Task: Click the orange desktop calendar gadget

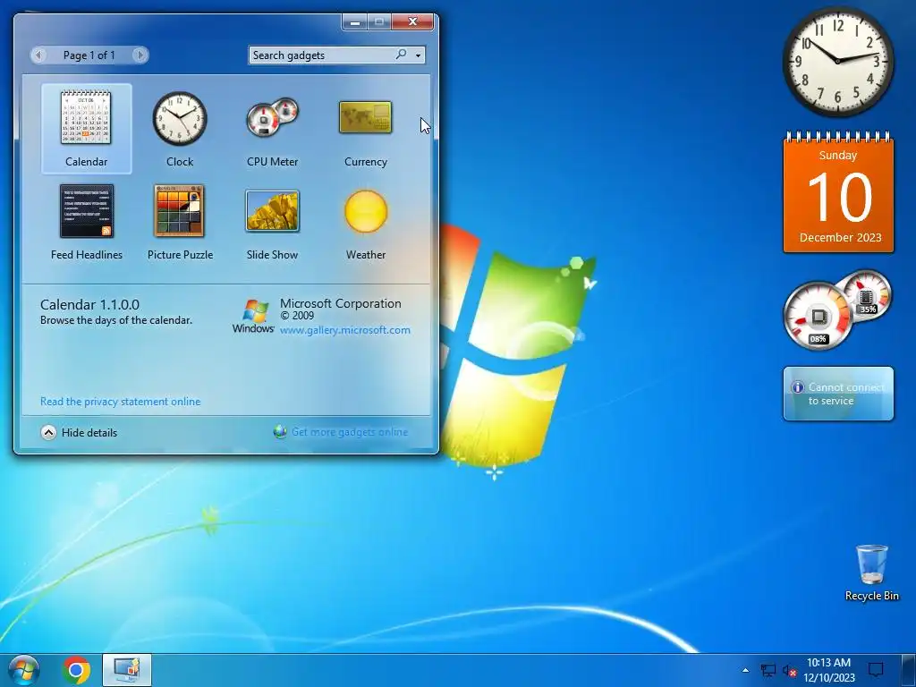Action: (x=838, y=193)
